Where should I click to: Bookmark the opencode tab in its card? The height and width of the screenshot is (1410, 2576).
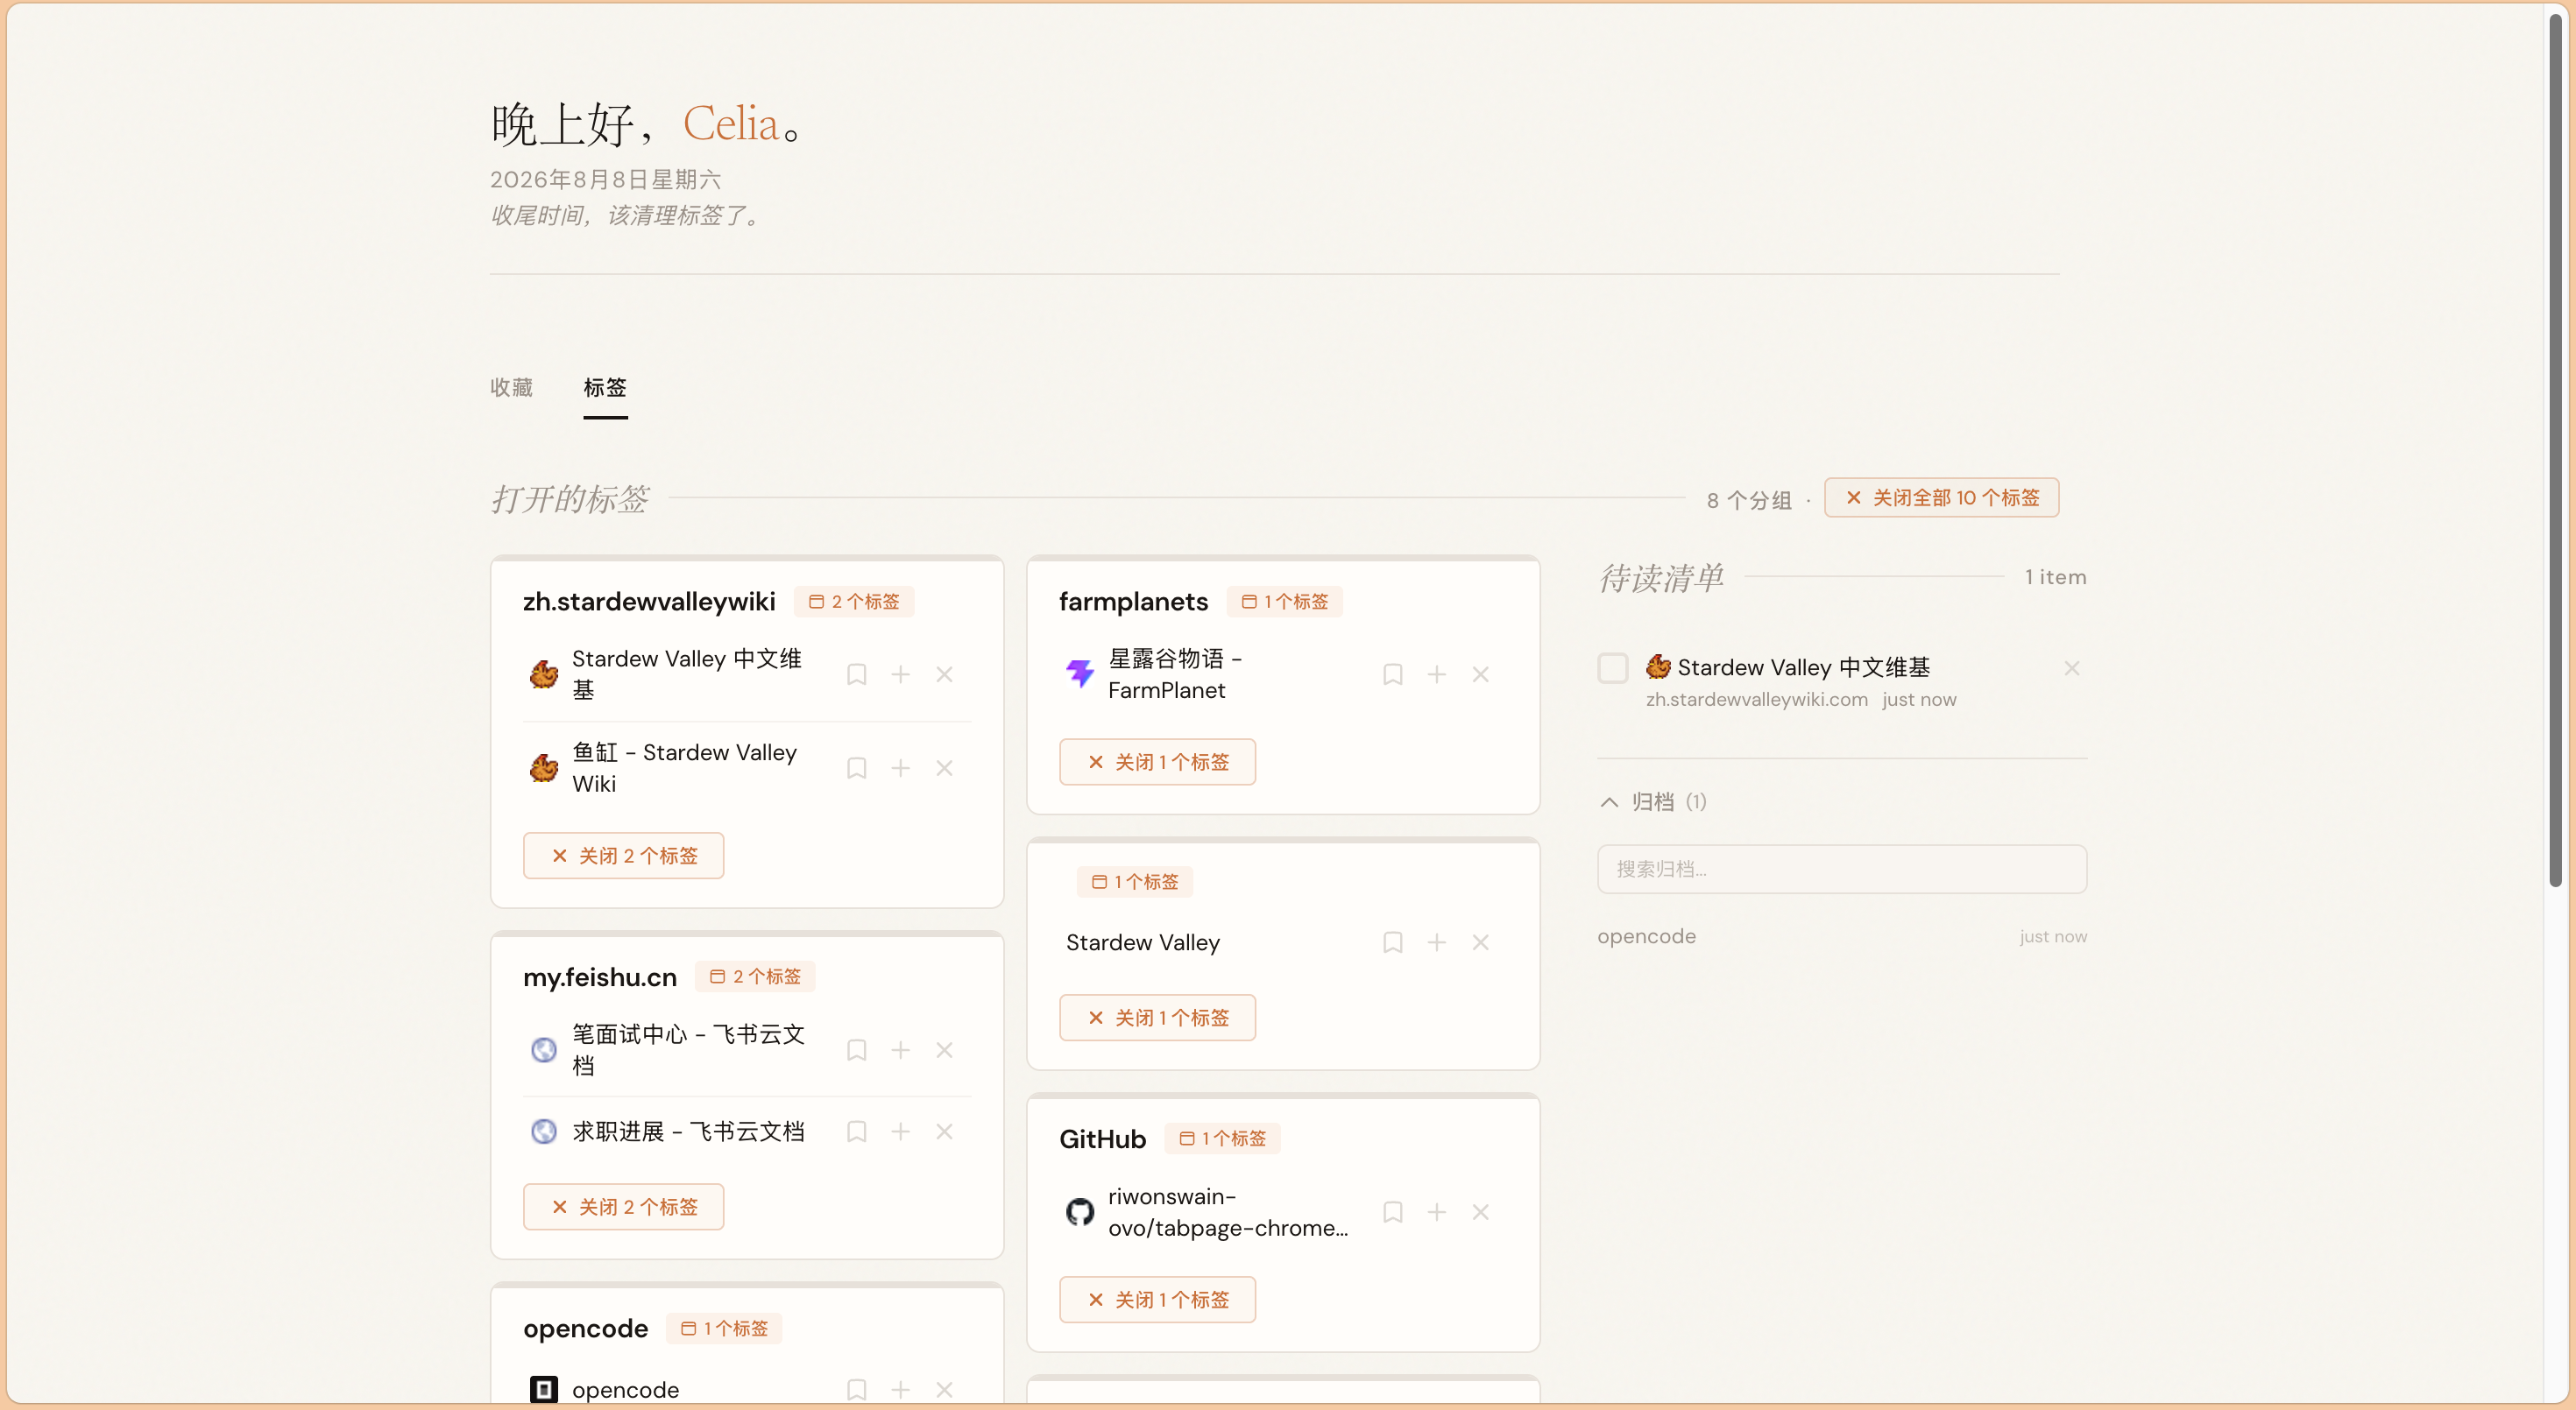tap(856, 1389)
